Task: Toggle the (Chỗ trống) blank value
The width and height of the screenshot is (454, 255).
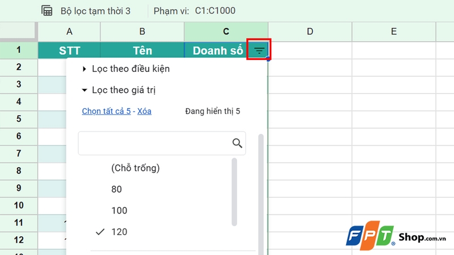Action: click(x=136, y=168)
